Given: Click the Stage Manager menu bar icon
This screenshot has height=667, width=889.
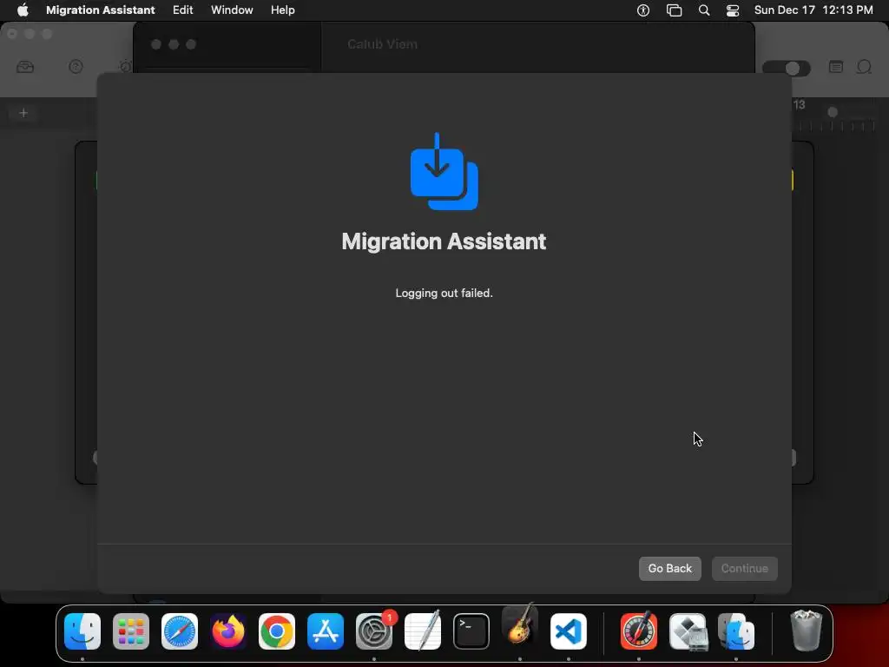Looking at the screenshot, I should (674, 10).
